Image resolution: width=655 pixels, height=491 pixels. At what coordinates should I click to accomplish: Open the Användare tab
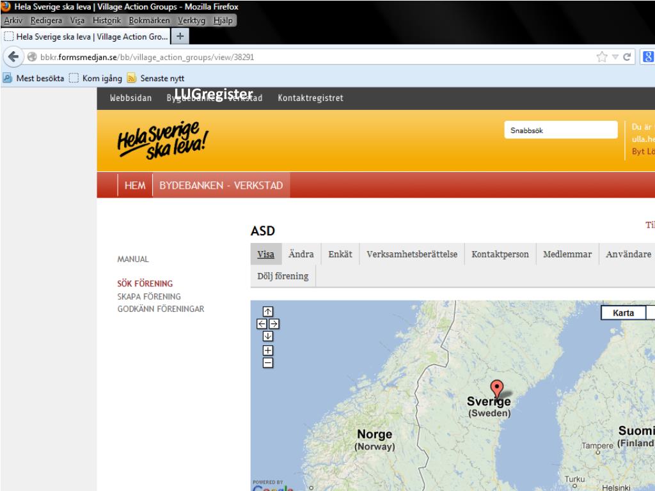tap(628, 254)
